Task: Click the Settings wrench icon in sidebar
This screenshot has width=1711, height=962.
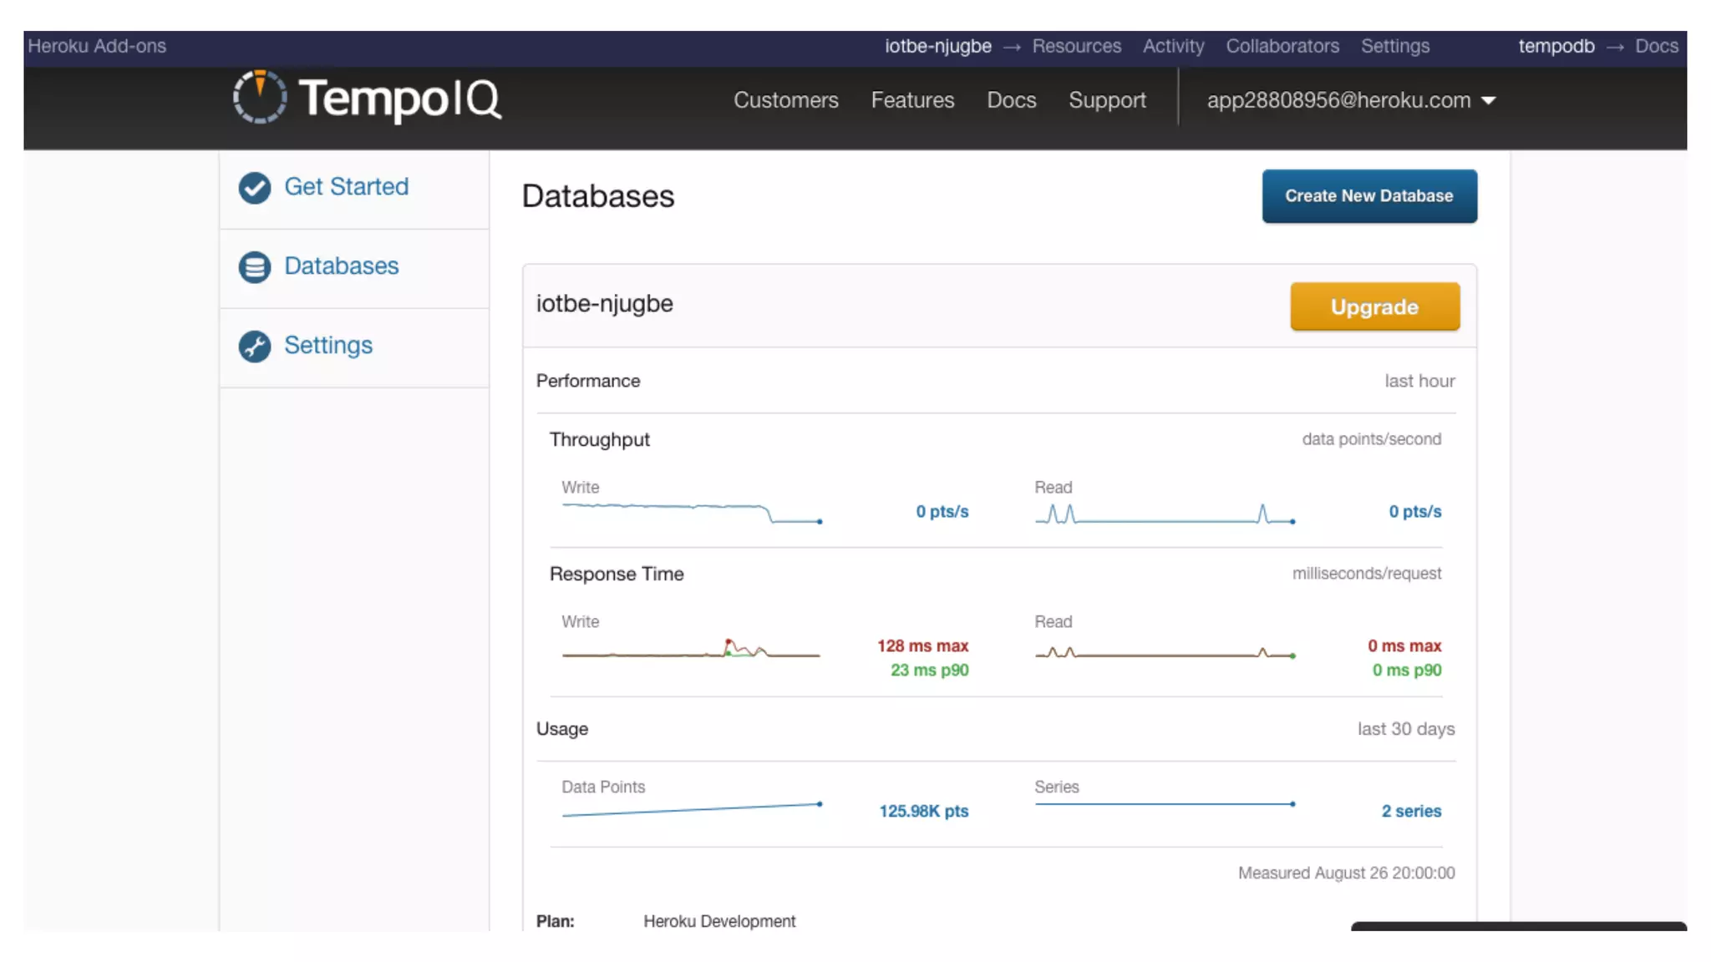Action: [x=254, y=346]
